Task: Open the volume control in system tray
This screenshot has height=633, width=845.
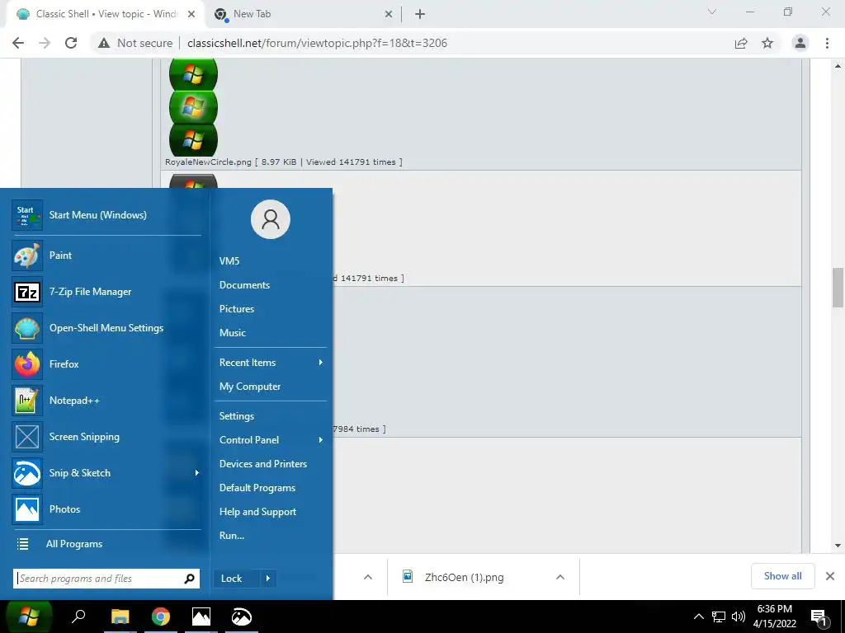Action: tap(739, 617)
